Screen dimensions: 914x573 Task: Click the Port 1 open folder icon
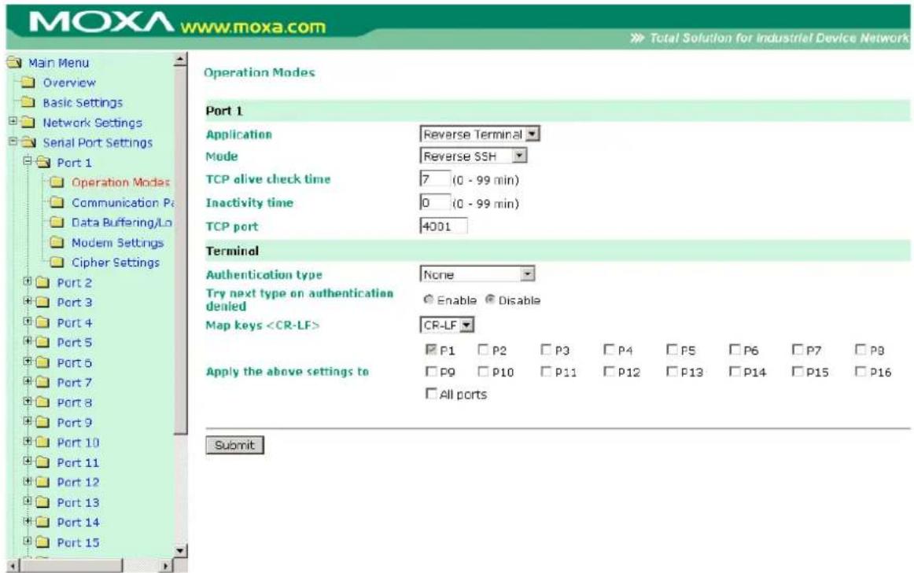tap(43, 163)
